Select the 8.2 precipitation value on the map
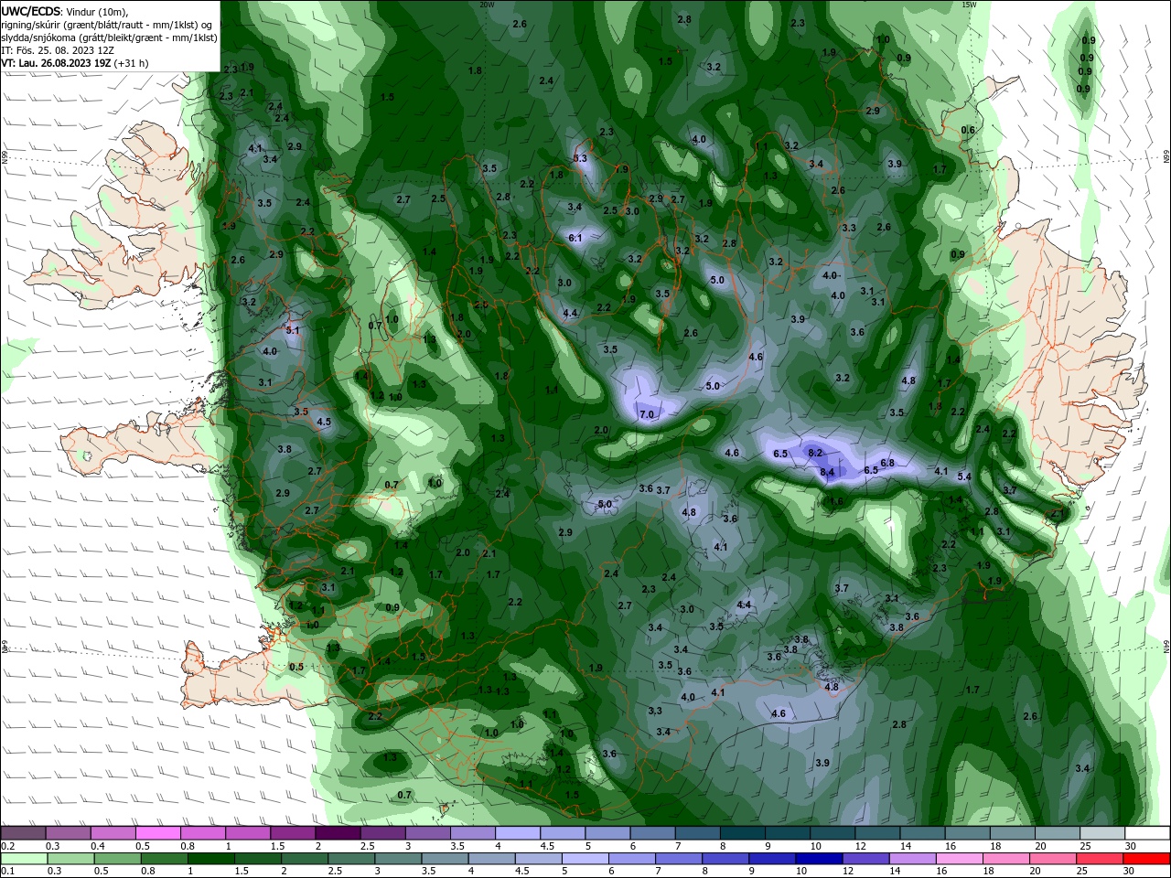The image size is (1171, 878). [x=816, y=453]
